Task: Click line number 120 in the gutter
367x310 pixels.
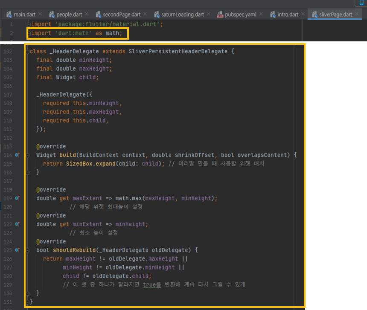Action: [x=8, y=207]
